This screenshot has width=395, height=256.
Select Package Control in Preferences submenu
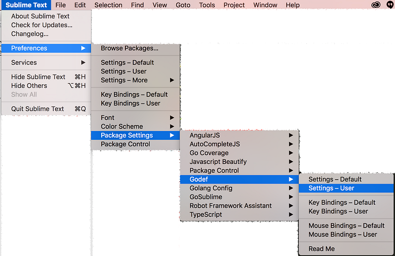pos(135,144)
